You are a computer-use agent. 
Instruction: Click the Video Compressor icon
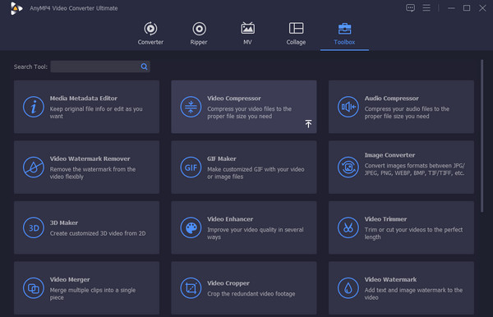191,107
